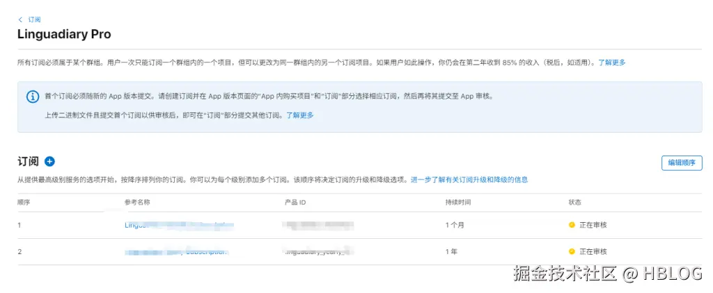Click the back chevron beside 订阅
Screen dimensions: 713x293
pyautogui.click(x=20, y=19)
